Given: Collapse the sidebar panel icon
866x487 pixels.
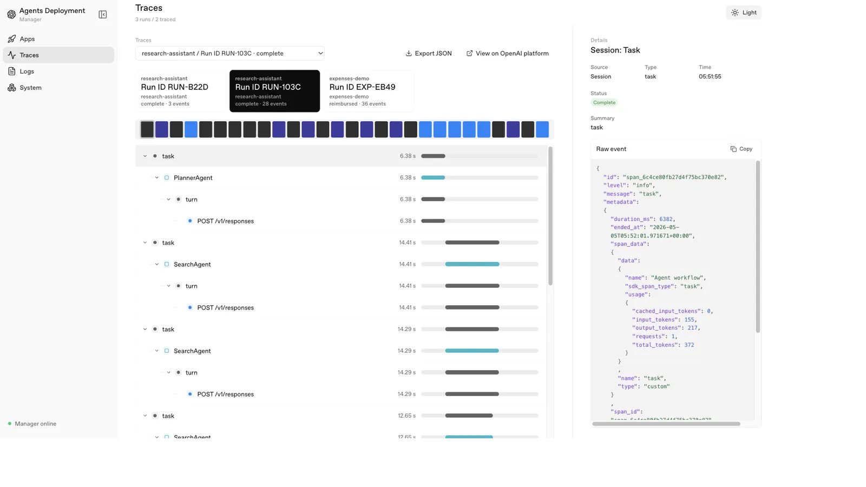Looking at the screenshot, I should [x=103, y=15].
